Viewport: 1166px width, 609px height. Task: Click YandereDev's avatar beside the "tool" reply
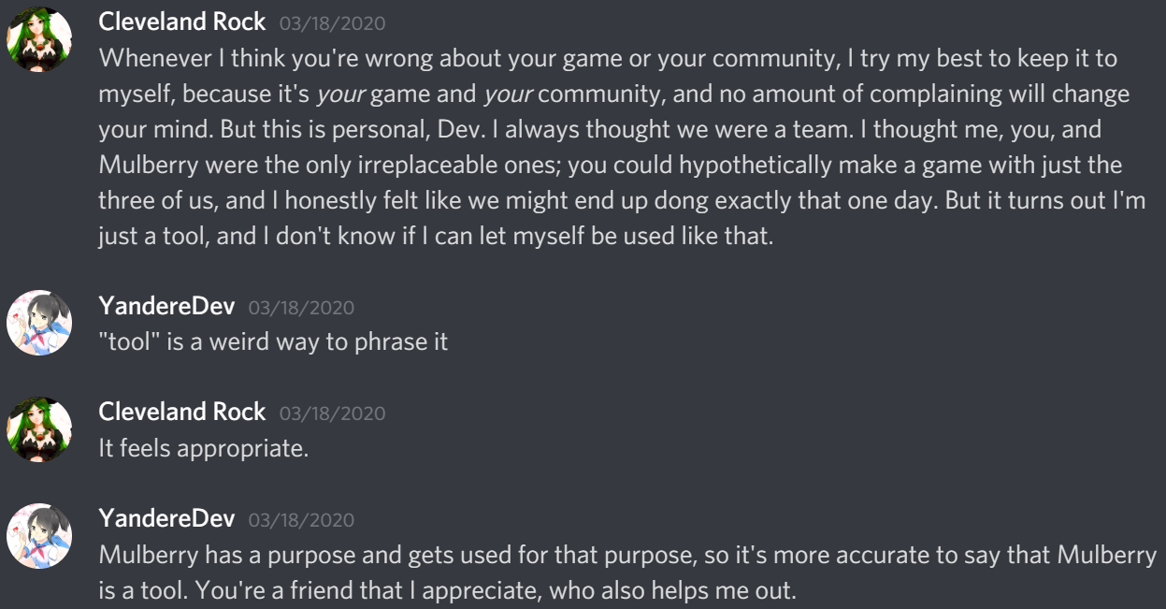pos(39,323)
